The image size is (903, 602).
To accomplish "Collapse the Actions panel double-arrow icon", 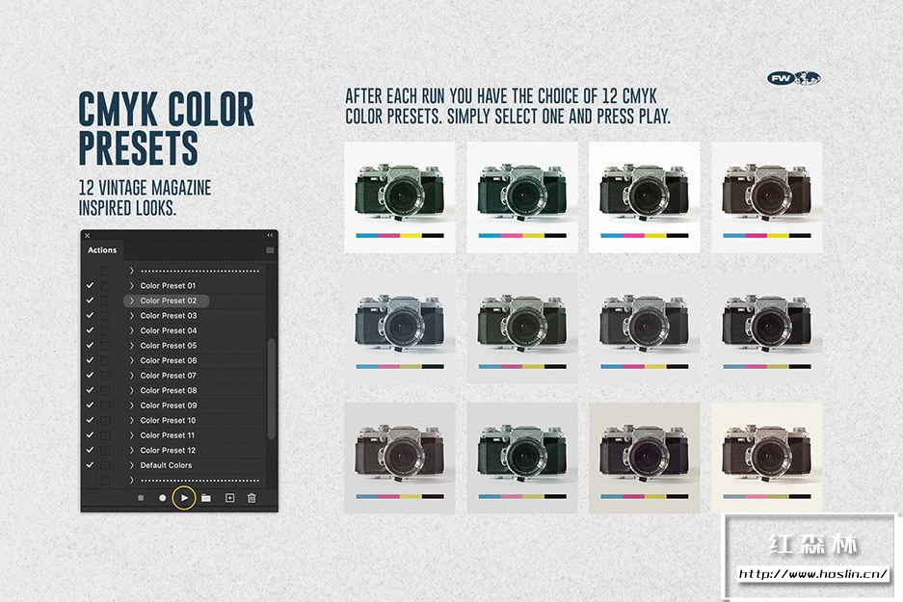I will tap(270, 235).
